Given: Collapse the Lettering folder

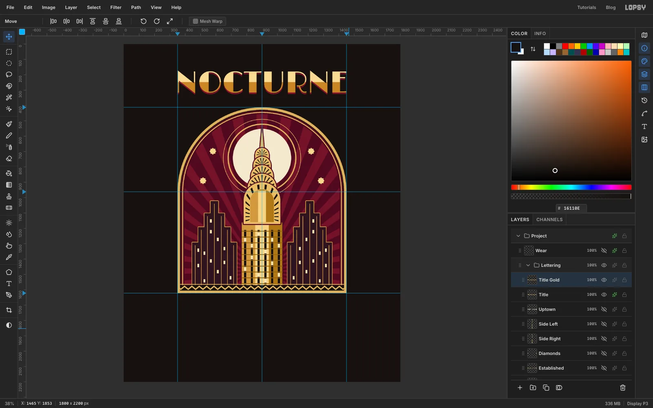Looking at the screenshot, I should pos(528,265).
